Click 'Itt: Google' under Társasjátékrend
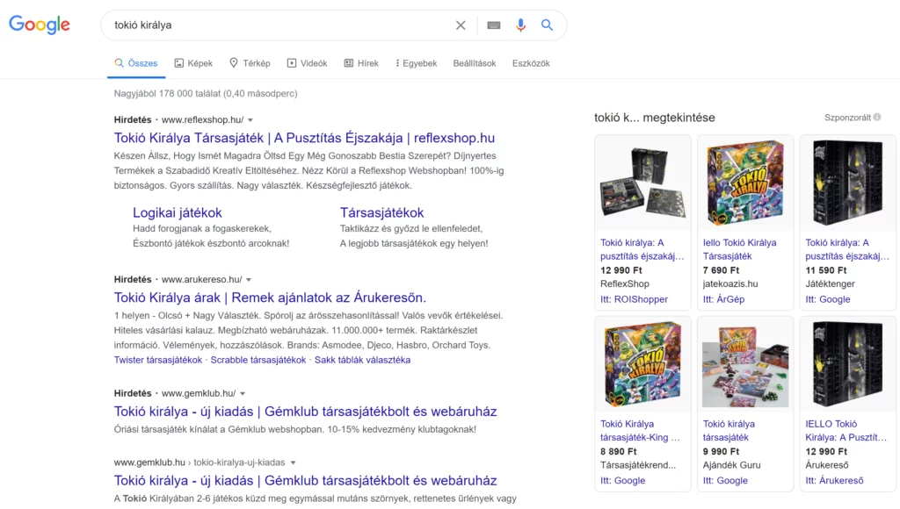Image resolution: width=900 pixels, height=509 pixels. 623,480
